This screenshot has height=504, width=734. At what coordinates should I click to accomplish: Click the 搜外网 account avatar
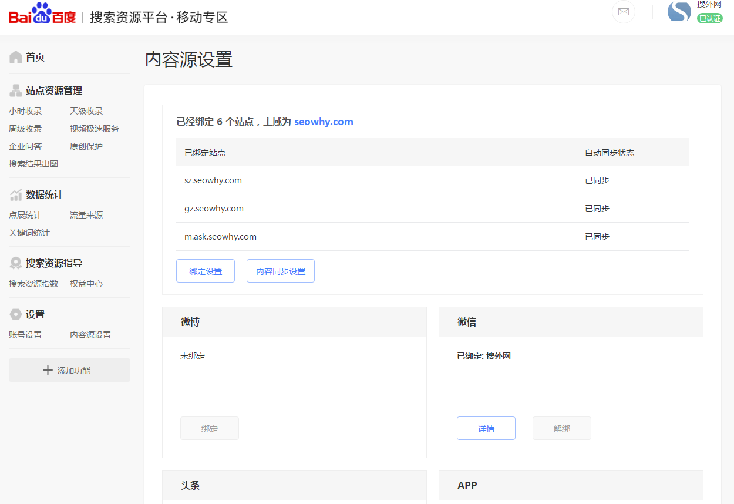679,12
